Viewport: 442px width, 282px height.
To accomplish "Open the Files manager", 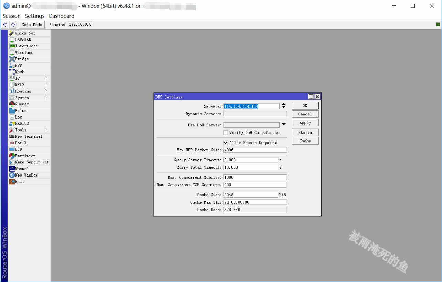I will pos(21,111).
